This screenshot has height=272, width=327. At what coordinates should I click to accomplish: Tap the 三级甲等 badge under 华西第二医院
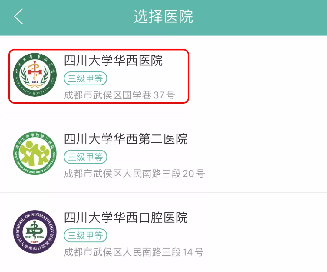pyautogui.click(x=85, y=157)
